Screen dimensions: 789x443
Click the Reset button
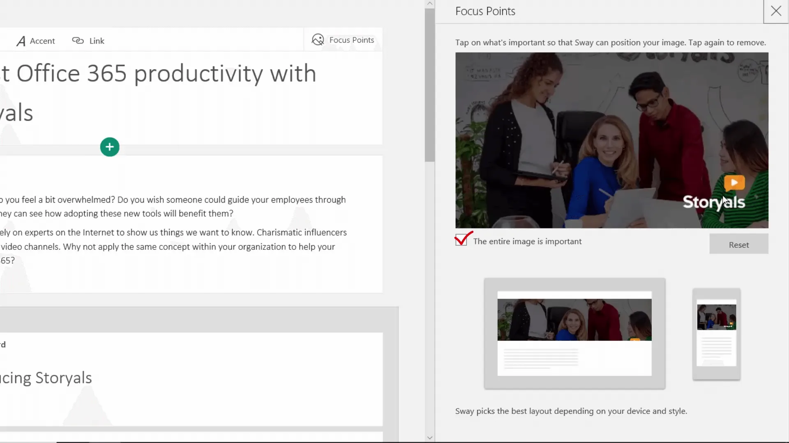click(x=738, y=245)
